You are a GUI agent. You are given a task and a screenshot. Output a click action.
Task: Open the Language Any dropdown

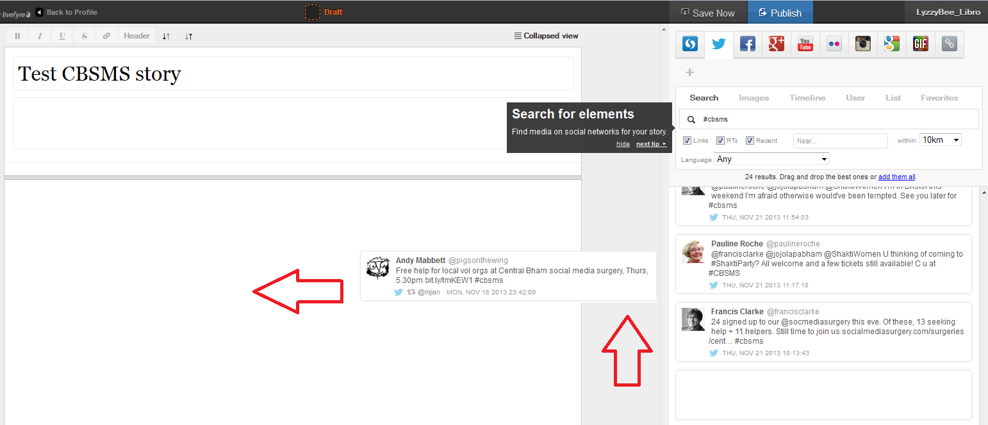(x=771, y=159)
